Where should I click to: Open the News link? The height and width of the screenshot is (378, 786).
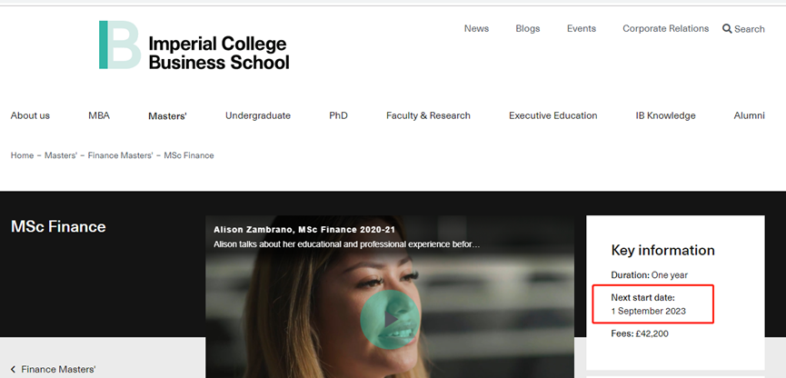476,28
